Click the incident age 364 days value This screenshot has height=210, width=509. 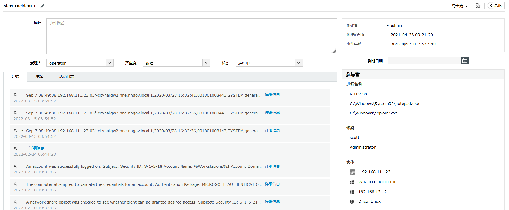pyautogui.click(x=413, y=44)
